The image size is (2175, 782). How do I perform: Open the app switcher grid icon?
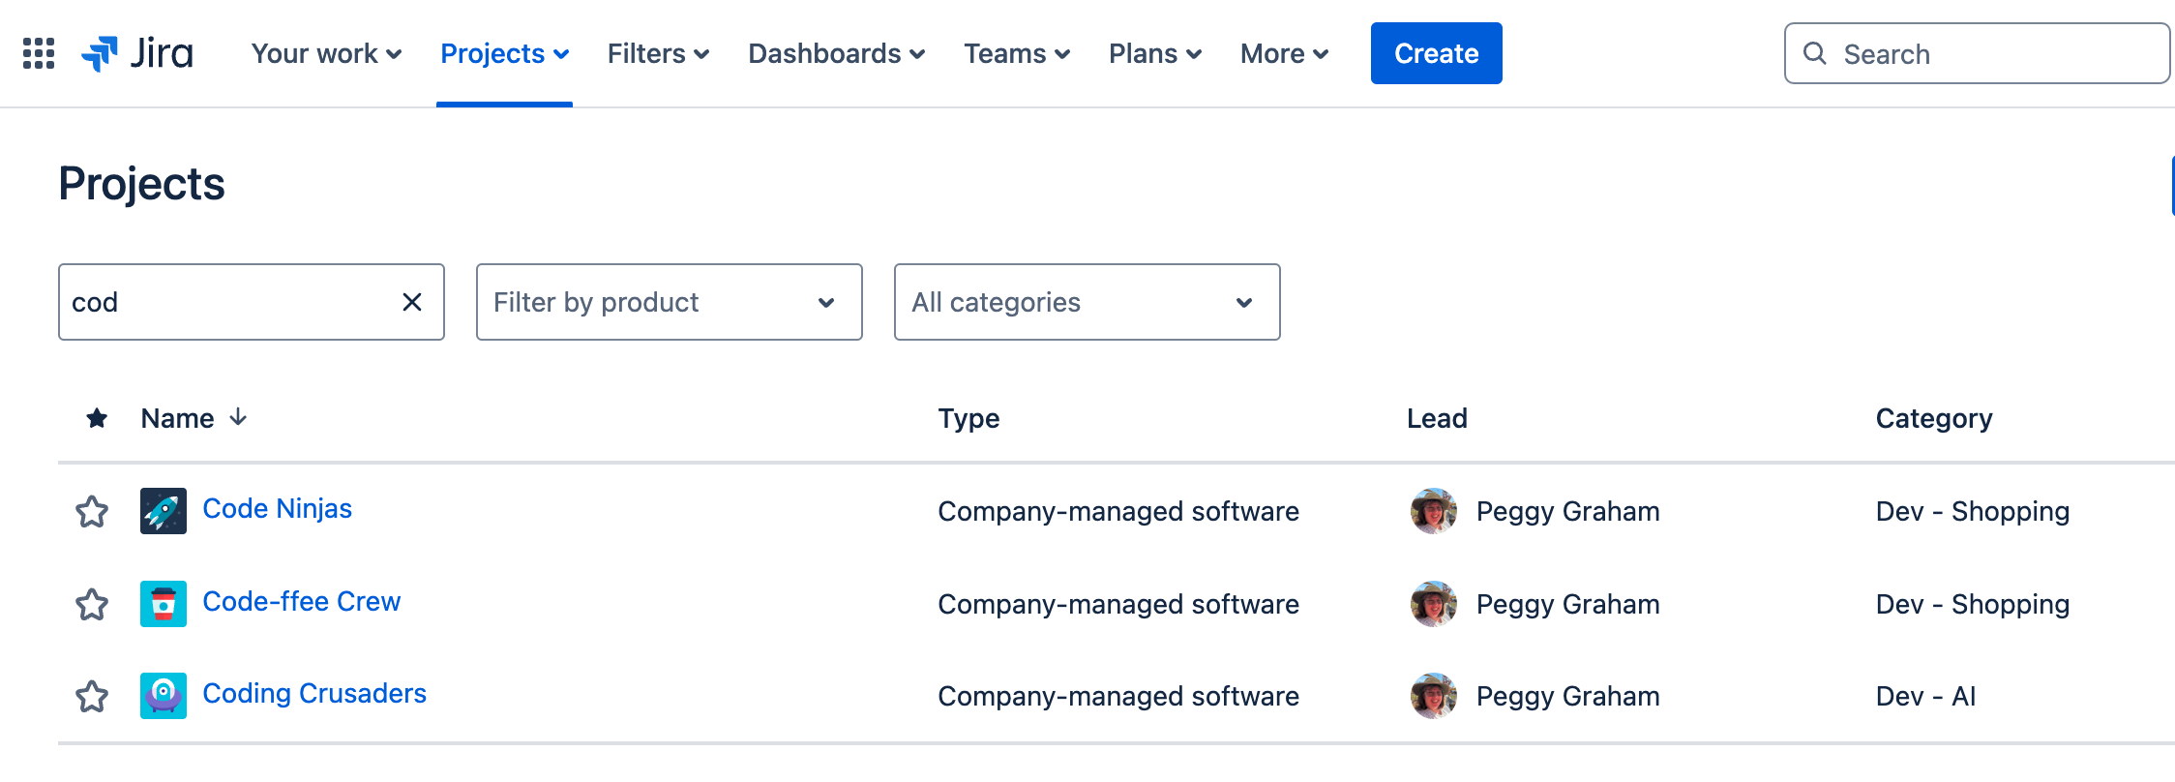(39, 53)
